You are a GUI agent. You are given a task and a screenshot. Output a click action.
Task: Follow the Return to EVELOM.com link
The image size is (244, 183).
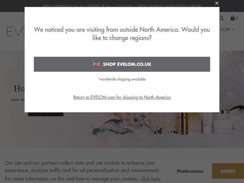click(x=122, y=97)
